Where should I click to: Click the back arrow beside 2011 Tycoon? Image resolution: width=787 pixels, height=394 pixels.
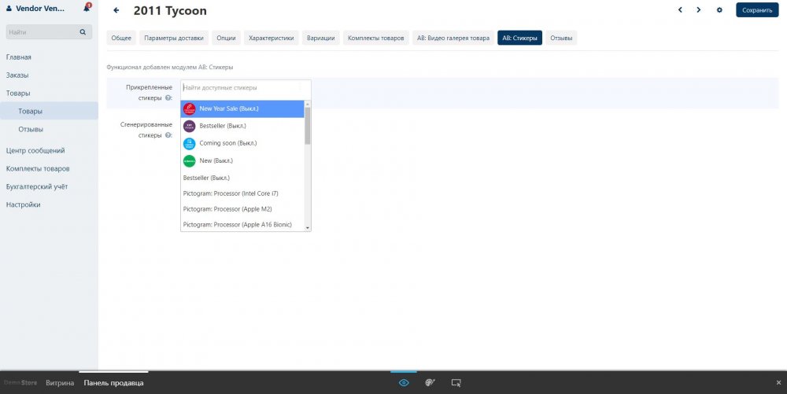click(x=116, y=10)
